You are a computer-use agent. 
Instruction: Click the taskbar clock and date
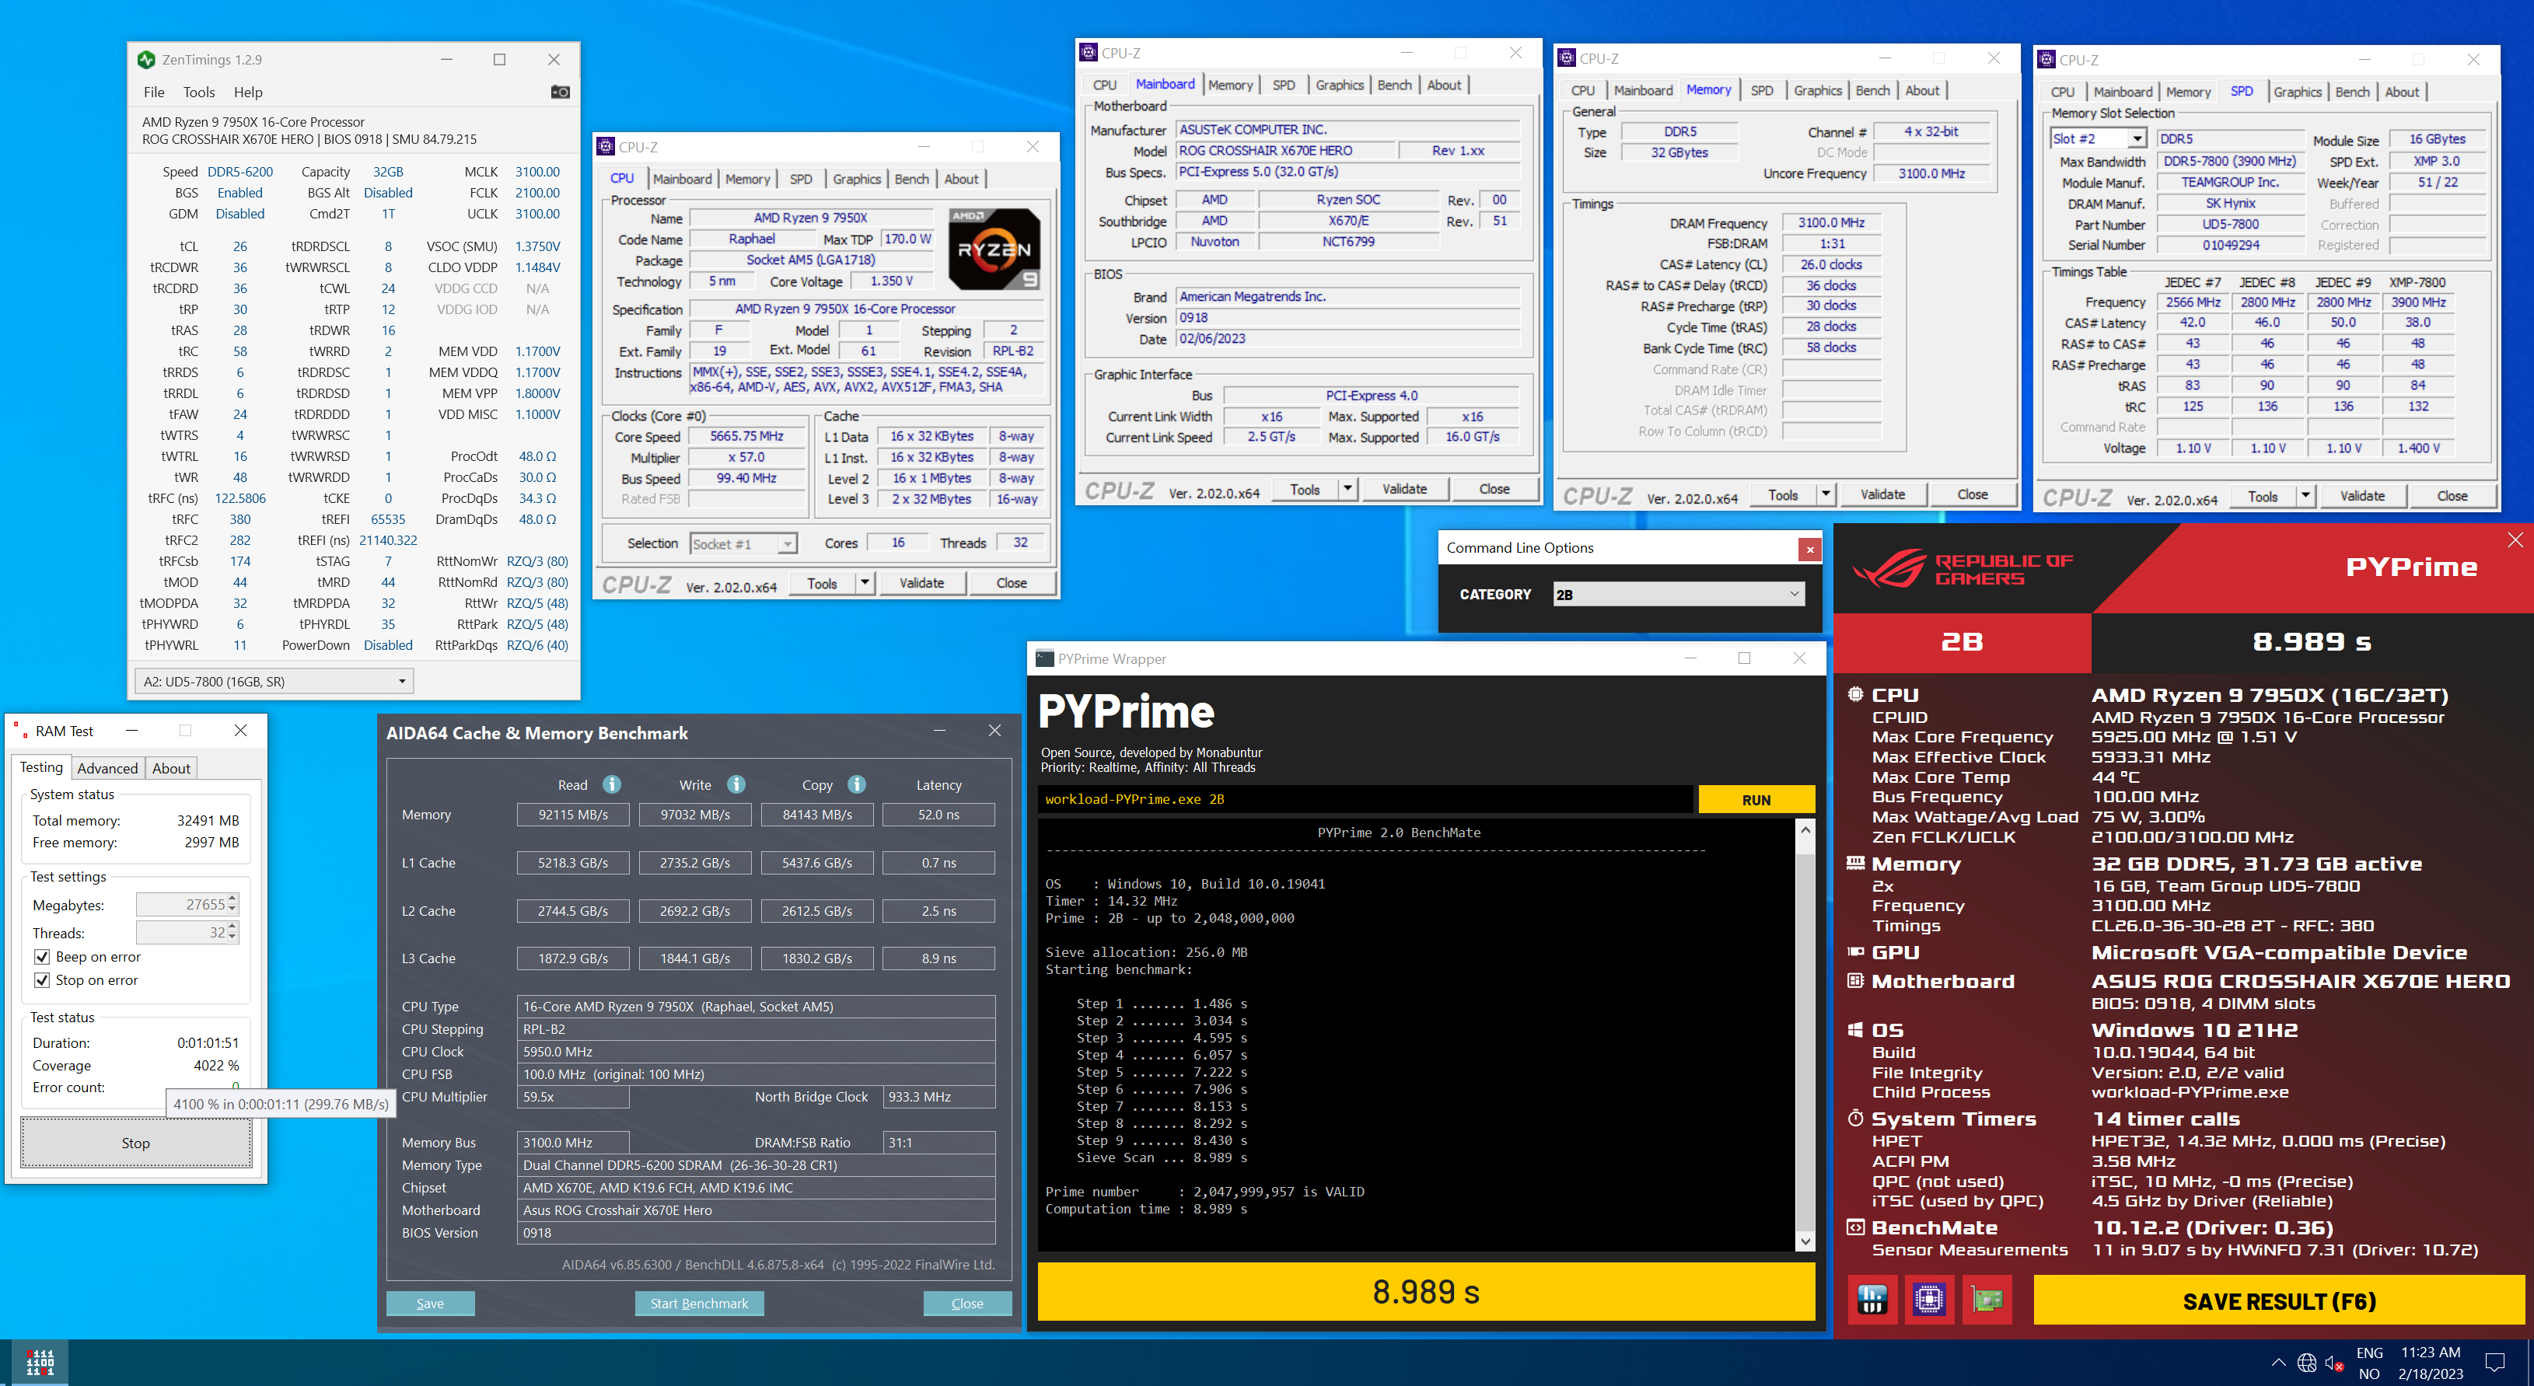tap(2431, 1363)
